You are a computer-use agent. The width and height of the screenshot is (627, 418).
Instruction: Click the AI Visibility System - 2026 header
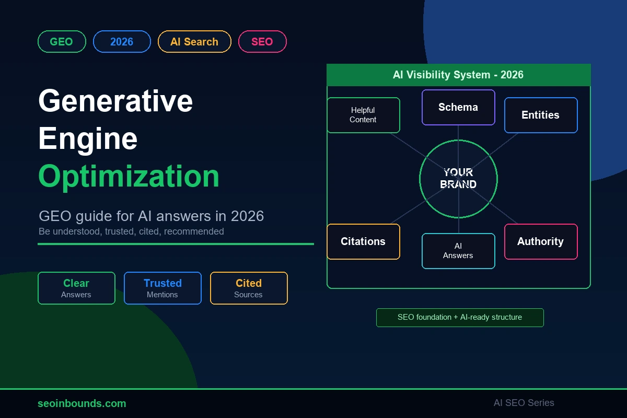(458, 75)
